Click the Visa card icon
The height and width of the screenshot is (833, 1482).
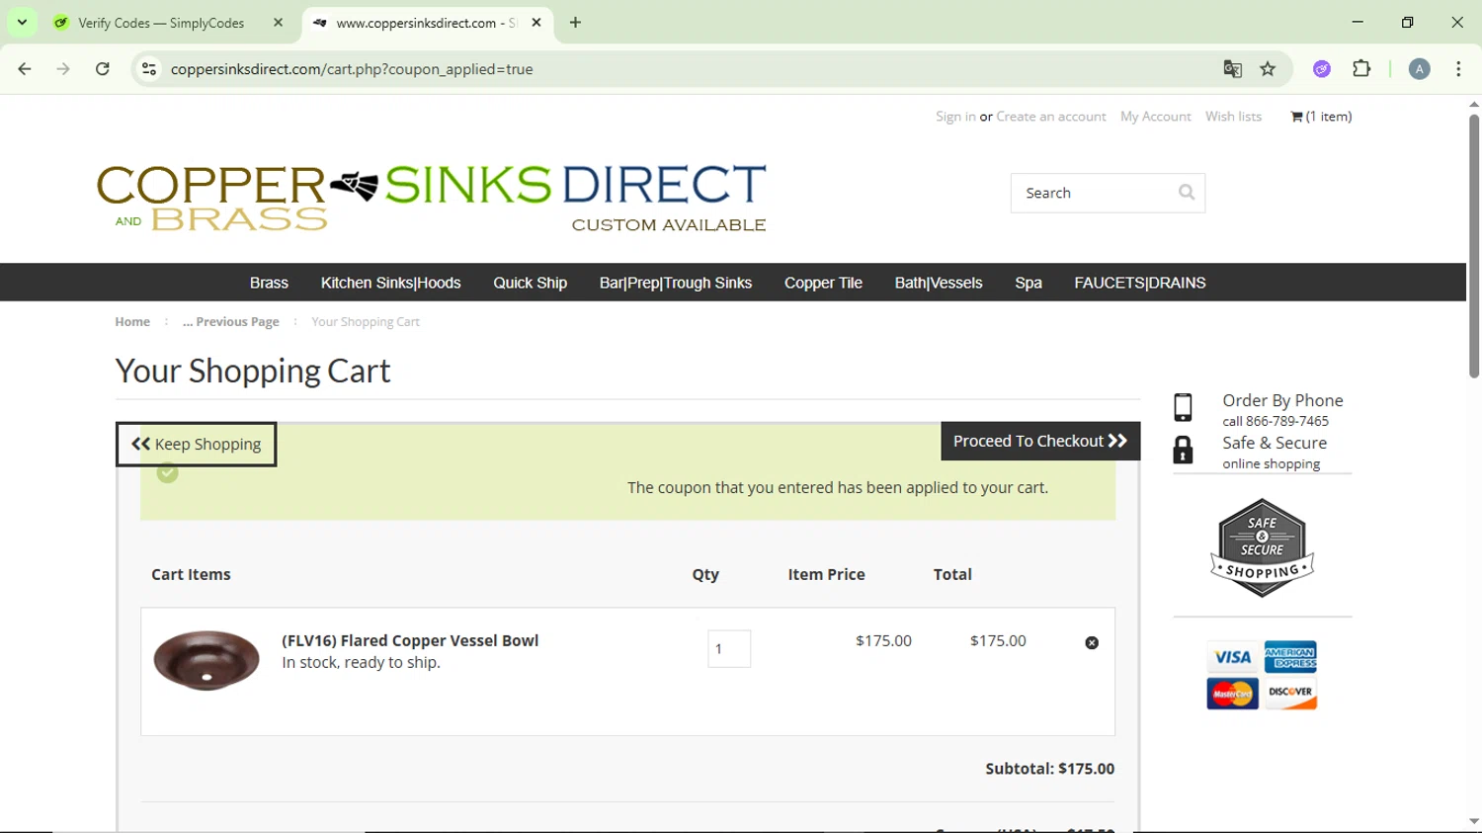pyautogui.click(x=1232, y=657)
